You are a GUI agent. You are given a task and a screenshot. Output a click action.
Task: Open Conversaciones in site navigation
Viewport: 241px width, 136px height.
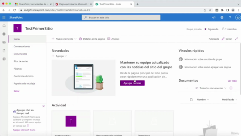click(x=22, y=46)
